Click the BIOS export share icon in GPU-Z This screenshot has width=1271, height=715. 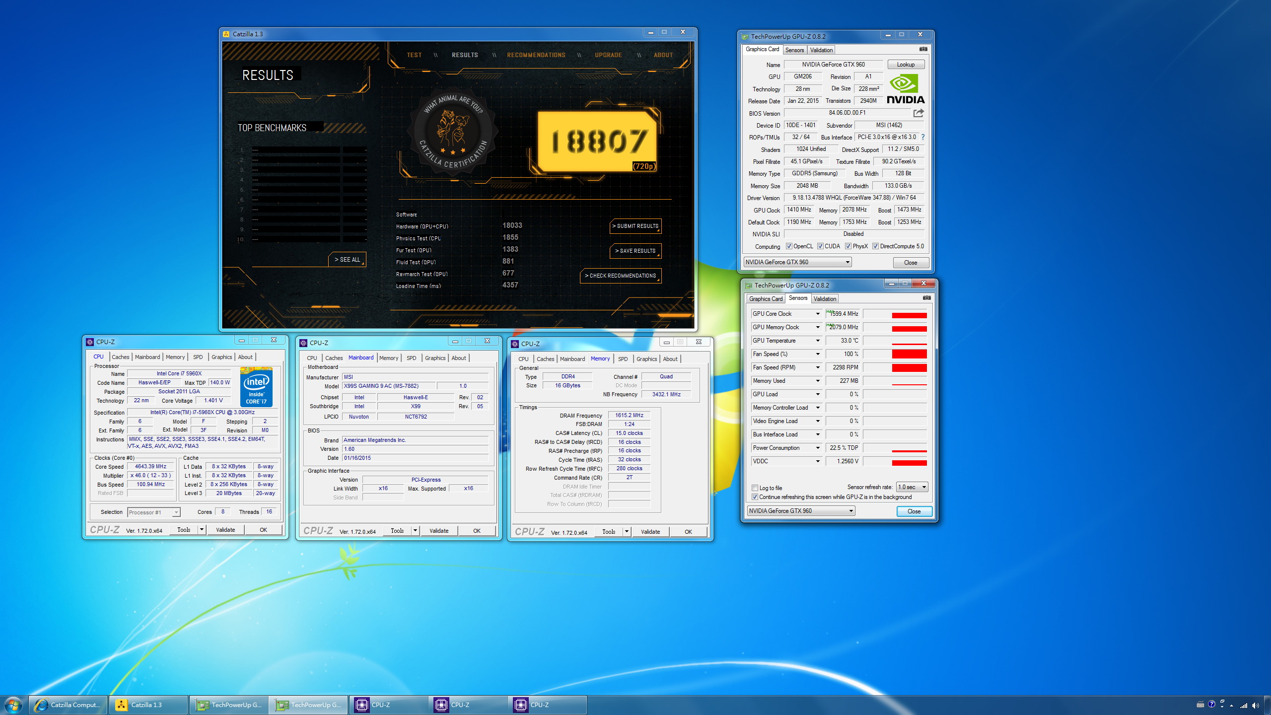pos(918,113)
